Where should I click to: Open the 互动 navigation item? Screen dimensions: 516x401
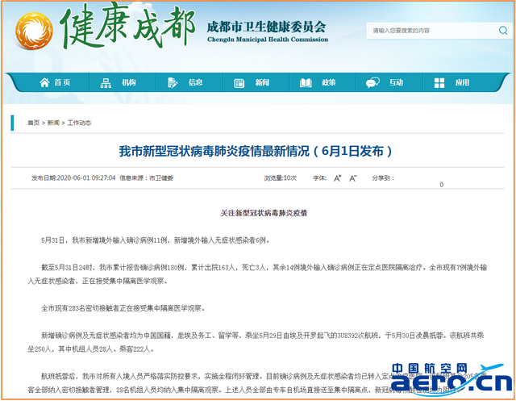(396, 82)
